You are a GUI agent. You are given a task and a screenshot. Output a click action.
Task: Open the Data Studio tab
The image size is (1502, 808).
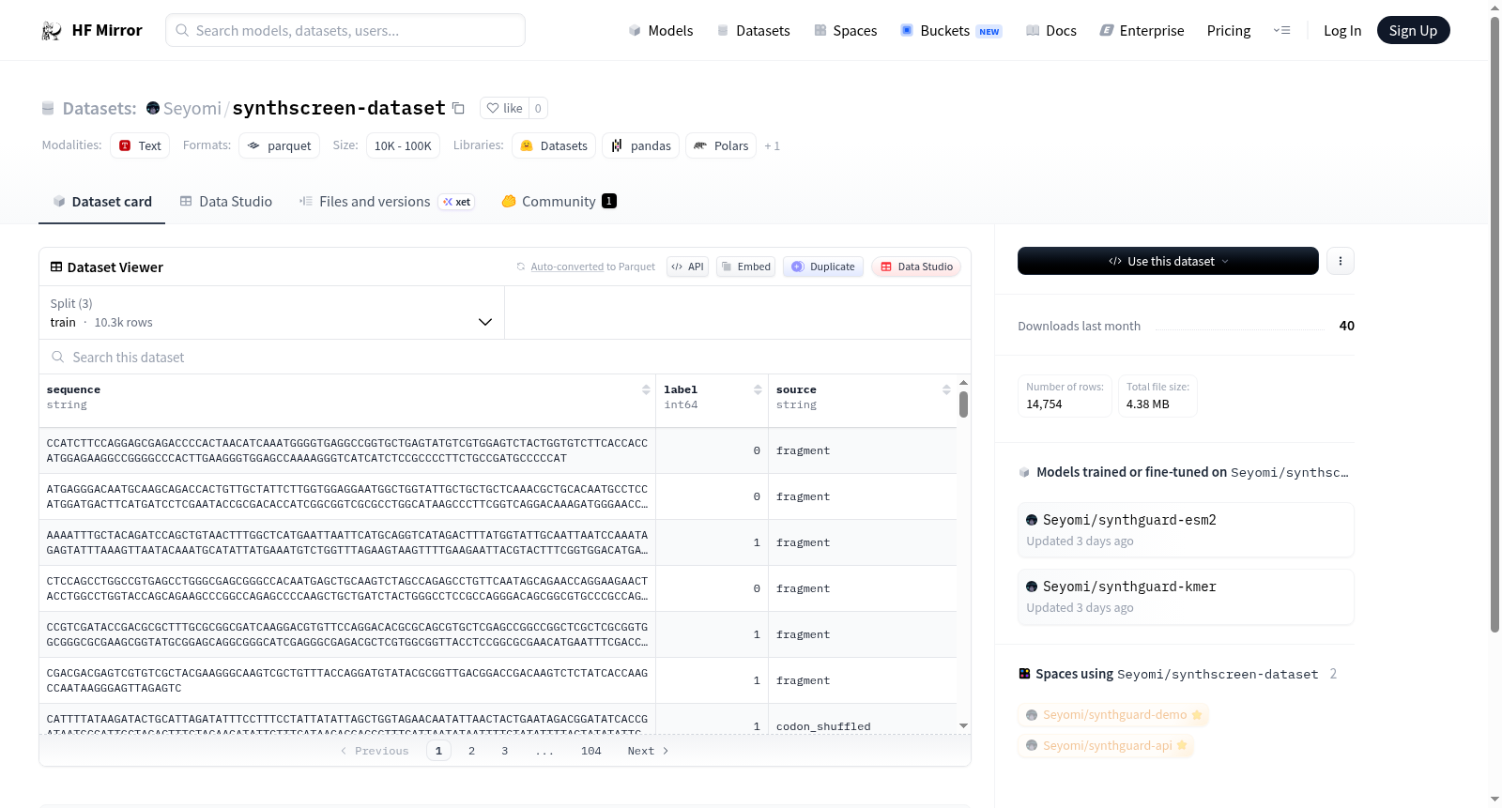point(226,201)
